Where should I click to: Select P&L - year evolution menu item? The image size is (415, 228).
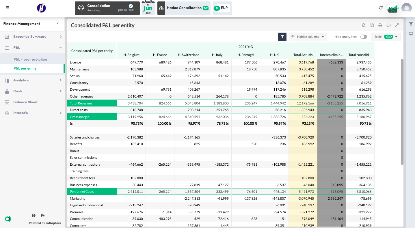30,59
